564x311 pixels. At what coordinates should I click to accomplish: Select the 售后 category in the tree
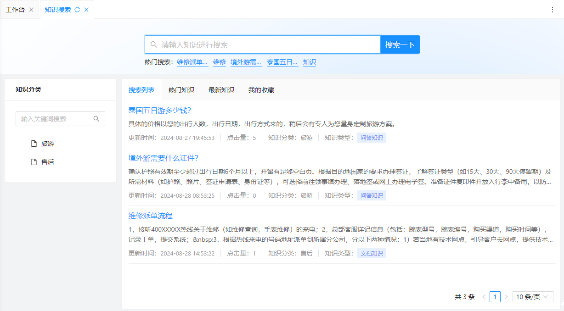pos(48,162)
